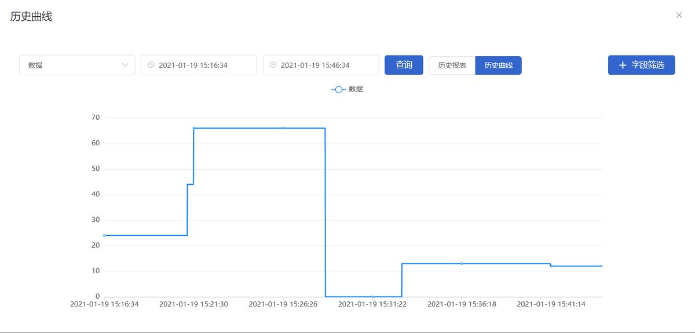Switch to the 历史报表 tab

[x=452, y=65]
